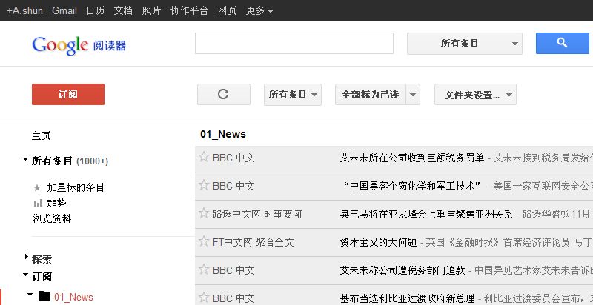Screen dimensions: 593x305
Task: Open the article 奥巴马将在亚太峰会上重申聚焦亚洲关系
Action: 426,214
